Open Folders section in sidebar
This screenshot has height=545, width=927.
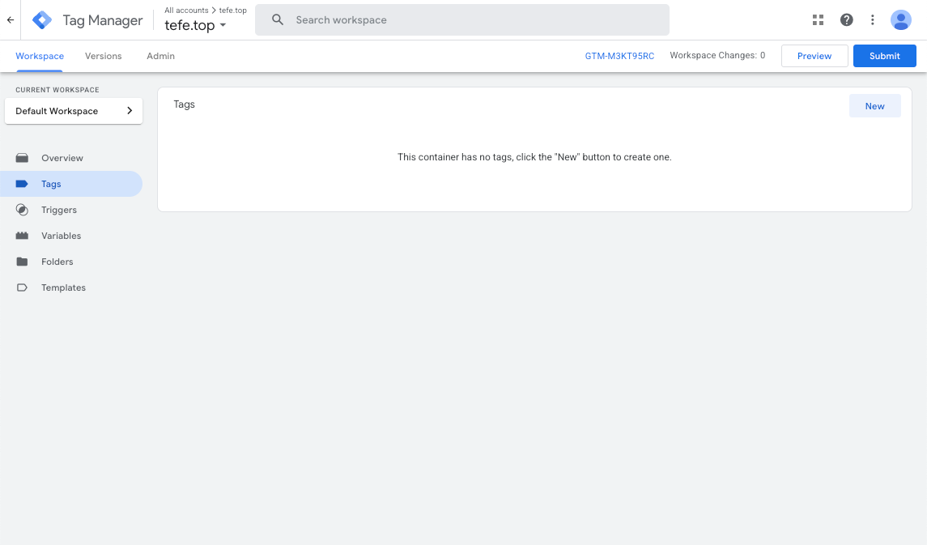[57, 262]
